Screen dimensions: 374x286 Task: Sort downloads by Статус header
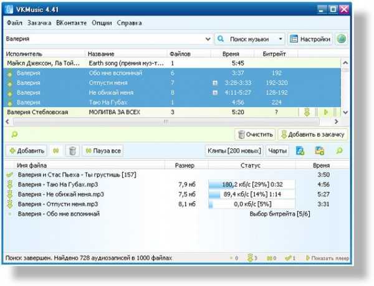[x=251, y=165]
